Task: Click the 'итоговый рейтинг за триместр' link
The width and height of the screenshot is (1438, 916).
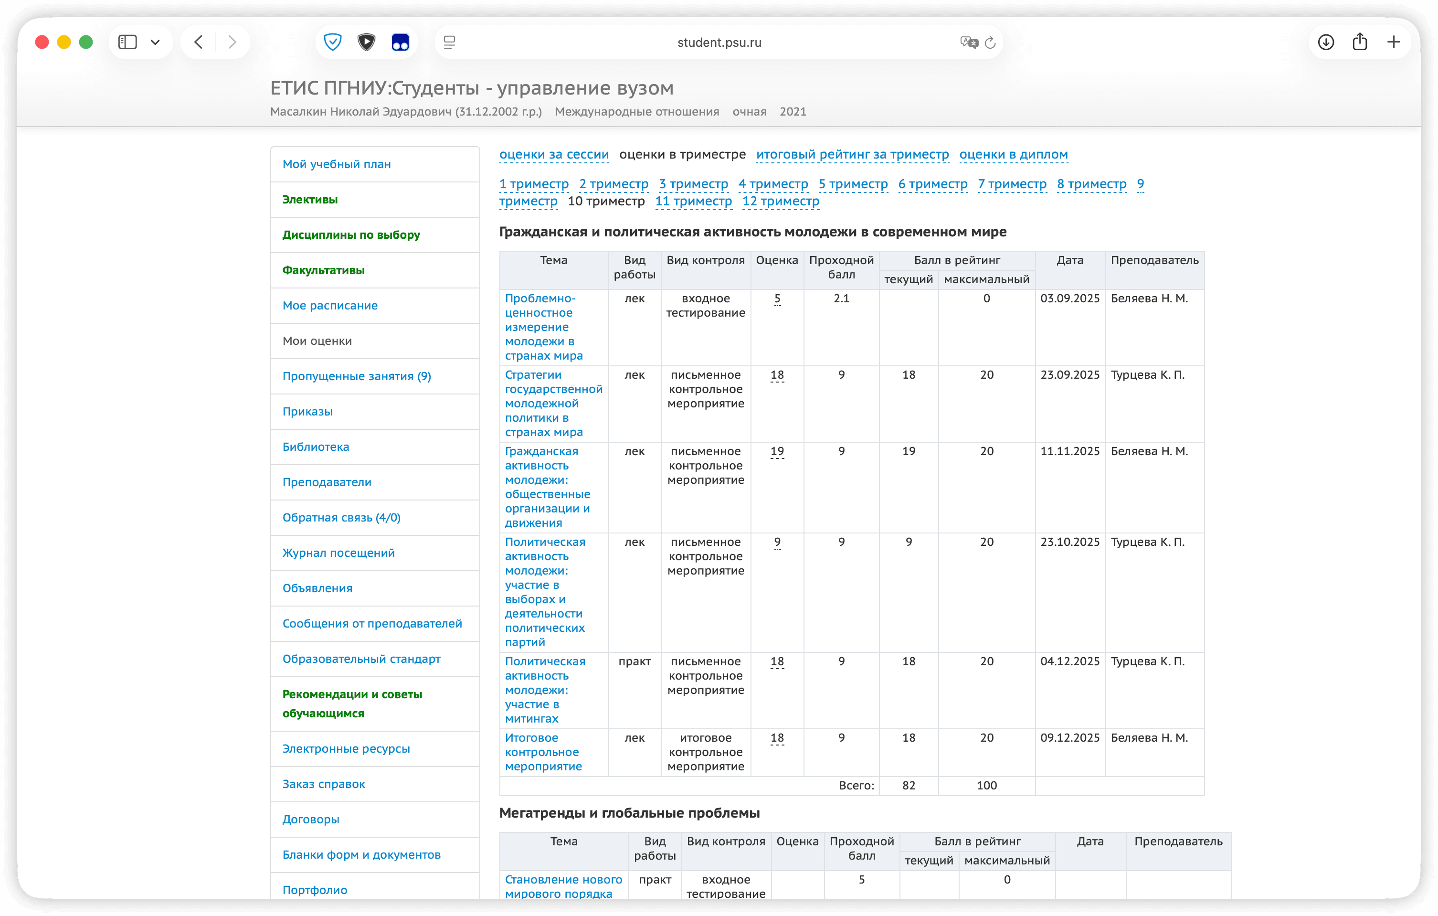Action: point(852,154)
